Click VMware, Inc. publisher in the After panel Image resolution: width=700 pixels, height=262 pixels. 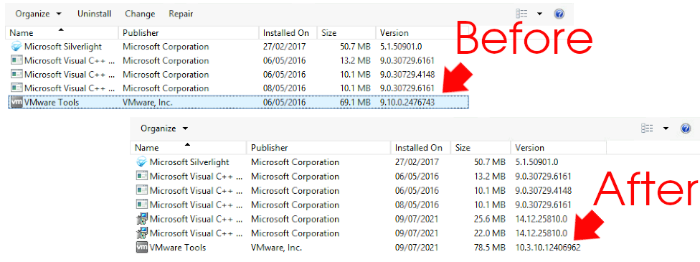[x=276, y=247]
